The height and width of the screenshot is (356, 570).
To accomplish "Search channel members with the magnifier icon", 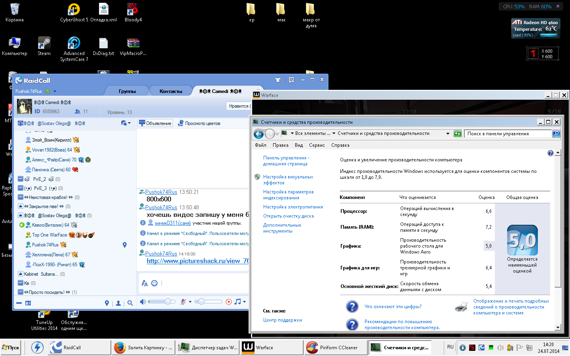I will (130, 303).
